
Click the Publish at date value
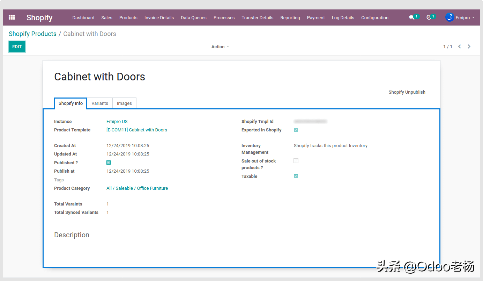point(128,171)
